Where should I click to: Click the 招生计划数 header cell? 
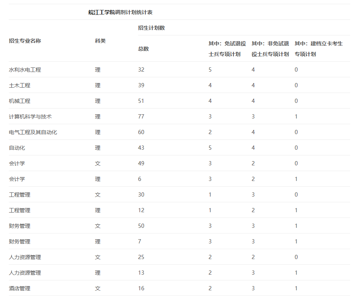(x=151, y=28)
